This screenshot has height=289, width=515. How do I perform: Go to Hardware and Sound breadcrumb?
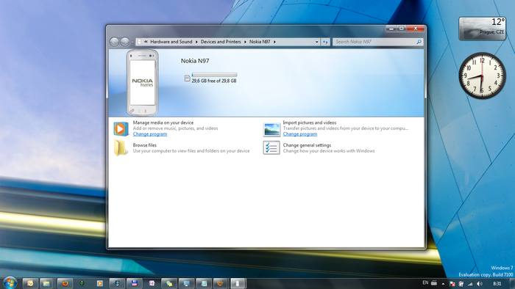[171, 42]
